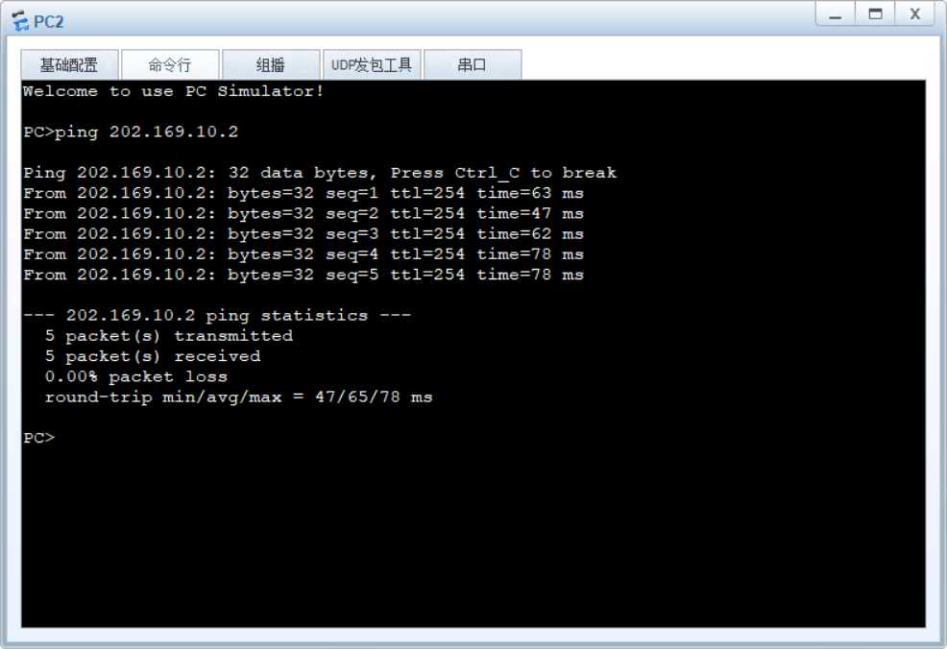Switch to the 命令行 tab
This screenshot has width=947, height=649.
pos(170,64)
